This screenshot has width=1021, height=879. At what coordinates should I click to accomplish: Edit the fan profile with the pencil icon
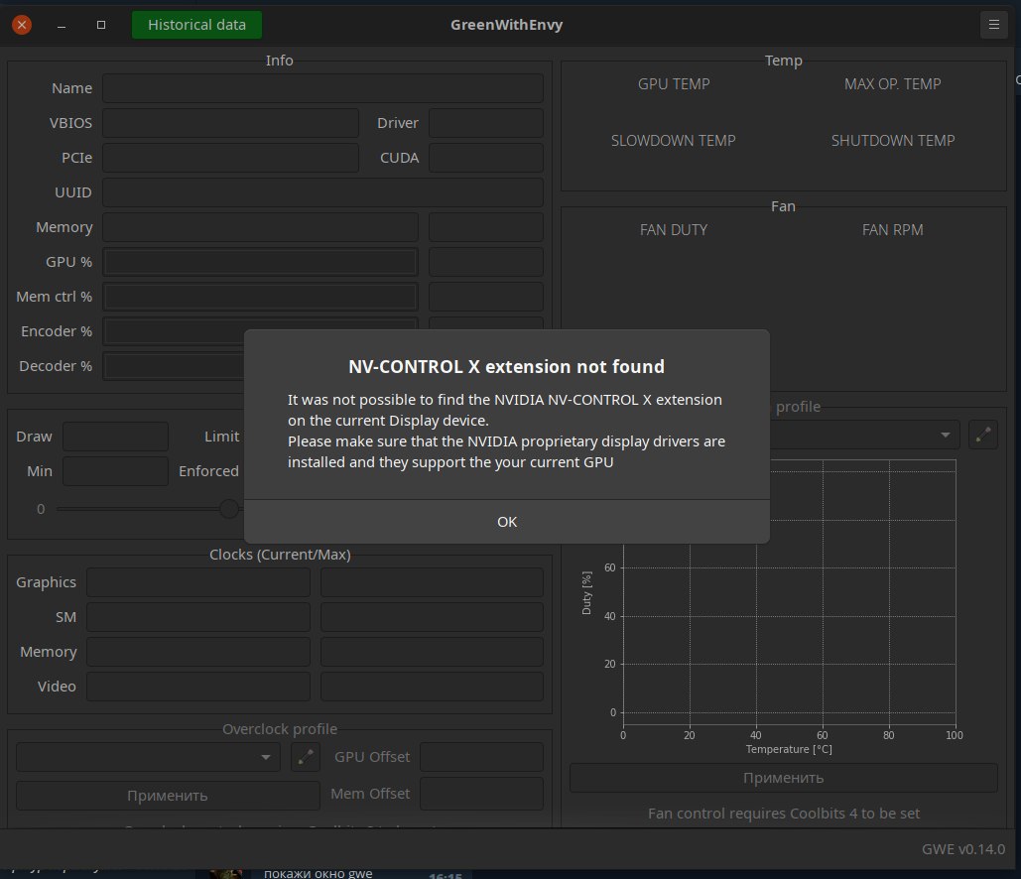pos(982,435)
